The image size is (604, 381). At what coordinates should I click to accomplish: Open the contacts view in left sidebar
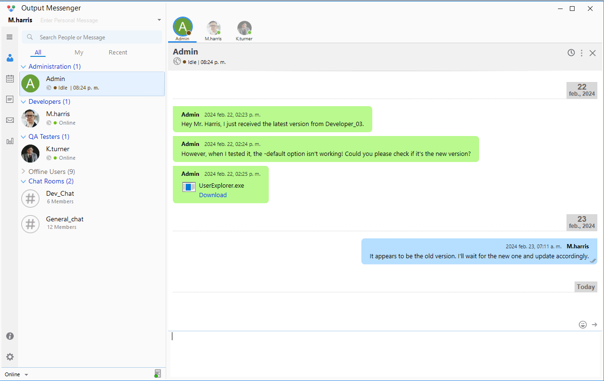9,58
